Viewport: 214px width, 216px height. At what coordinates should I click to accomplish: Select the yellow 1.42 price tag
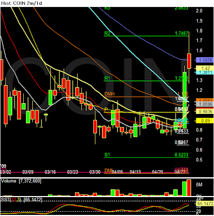(204, 68)
